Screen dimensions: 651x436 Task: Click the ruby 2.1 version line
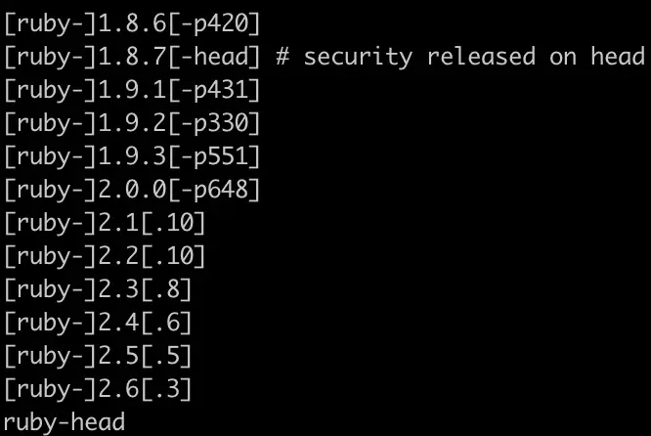tap(105, 223)
